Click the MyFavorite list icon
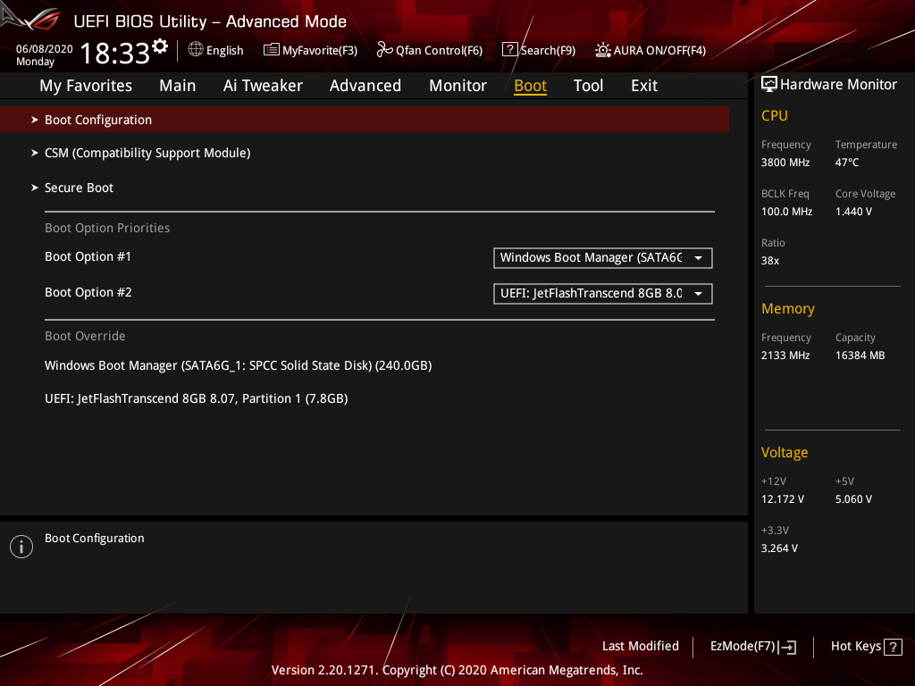 click(x=271, y=50)
